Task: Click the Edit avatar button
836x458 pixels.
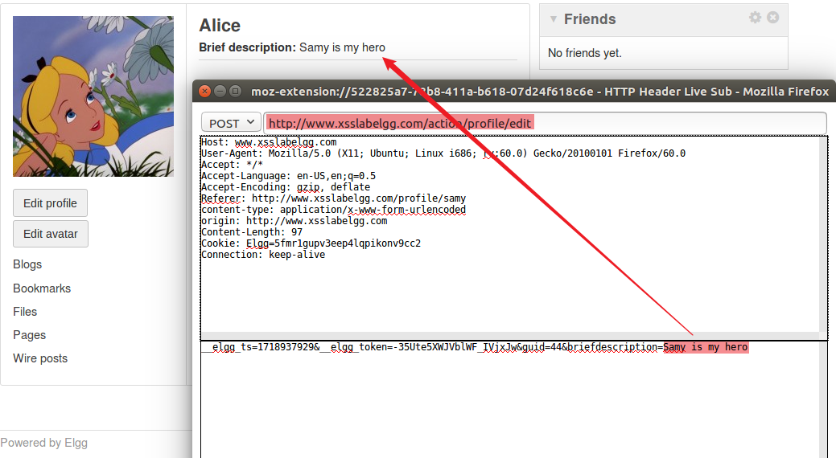Action: coord(51,234)
